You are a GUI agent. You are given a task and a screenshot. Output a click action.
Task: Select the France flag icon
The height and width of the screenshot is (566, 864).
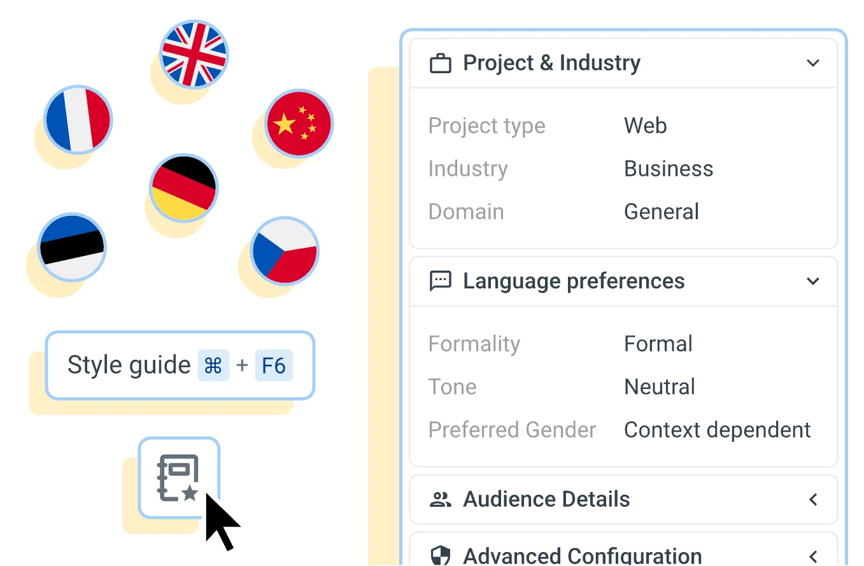(x=78, y=119)
